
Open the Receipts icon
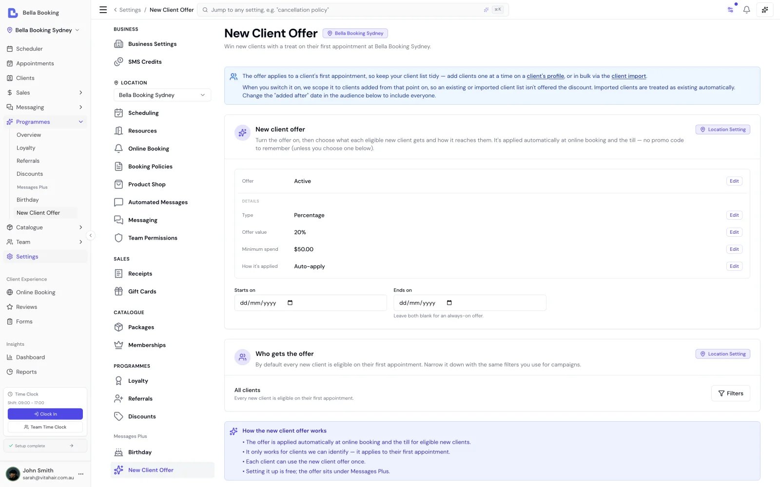[x=118, y=274]
